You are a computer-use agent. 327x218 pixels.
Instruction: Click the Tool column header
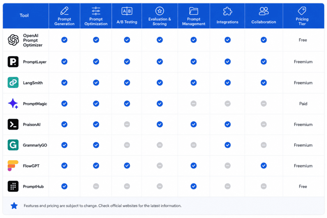pyautogui.click(x=24, y=15)
